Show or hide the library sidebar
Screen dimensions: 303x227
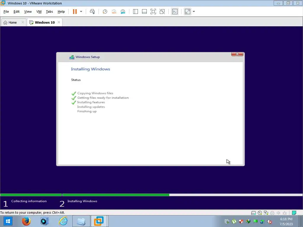(x=136, y=12)
